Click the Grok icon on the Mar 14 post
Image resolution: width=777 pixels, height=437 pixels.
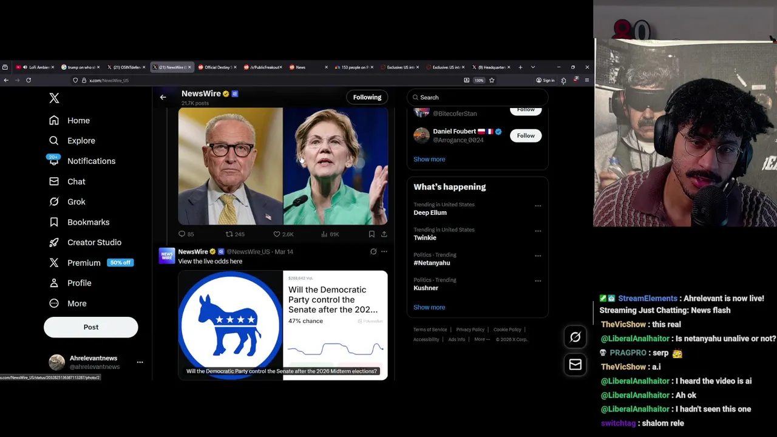click(373, 251)
